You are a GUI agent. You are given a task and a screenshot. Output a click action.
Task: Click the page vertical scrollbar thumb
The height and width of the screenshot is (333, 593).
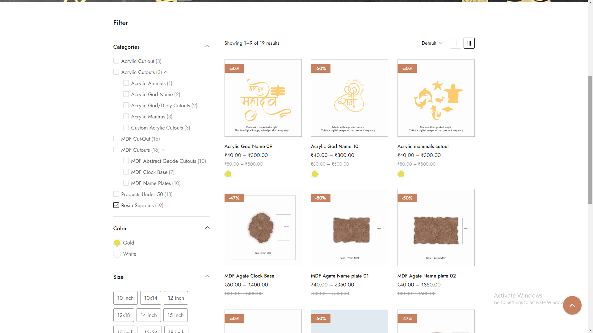click(590, 140)
